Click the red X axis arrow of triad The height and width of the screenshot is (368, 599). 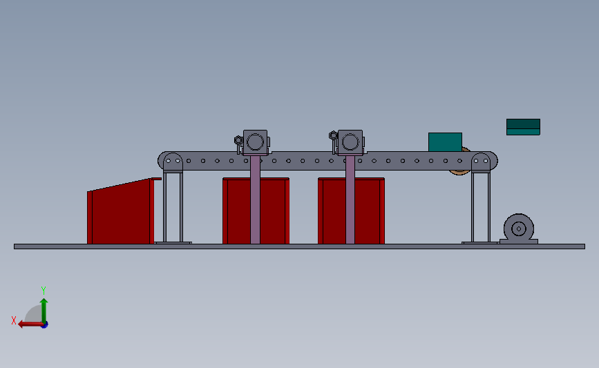click(30, 325)
